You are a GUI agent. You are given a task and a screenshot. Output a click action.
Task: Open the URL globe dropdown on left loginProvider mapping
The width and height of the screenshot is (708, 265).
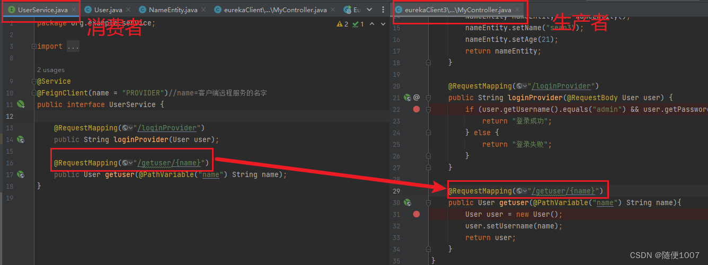point(127,128)
